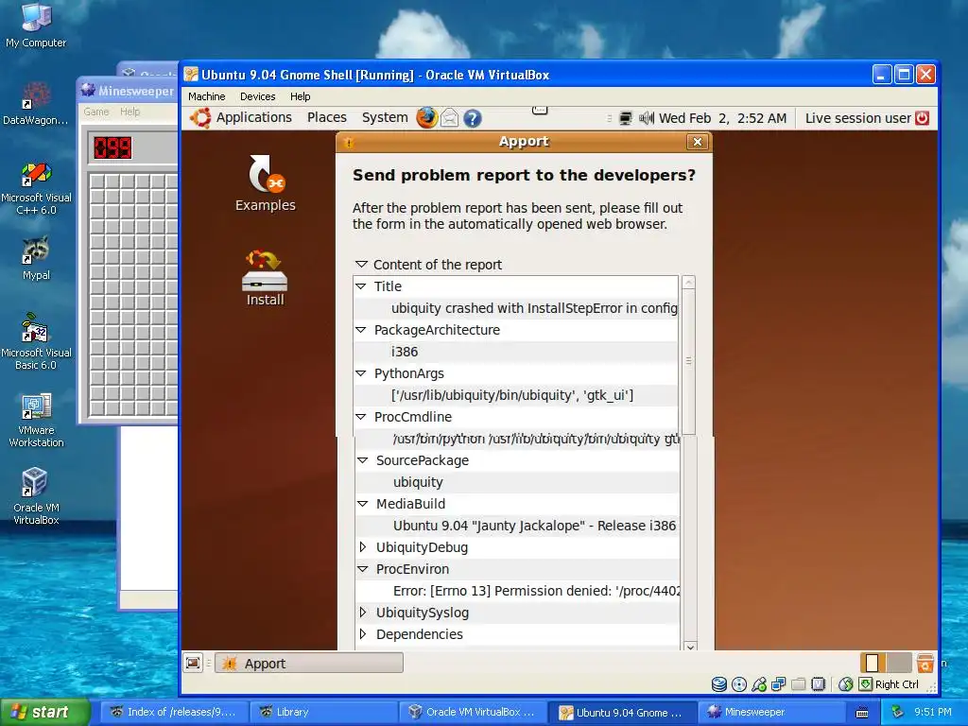Open the Examples desktop icon in Ubuntu
Image resolution: width=968 pixels, height=726 pixels.
(x=265, y=183)
